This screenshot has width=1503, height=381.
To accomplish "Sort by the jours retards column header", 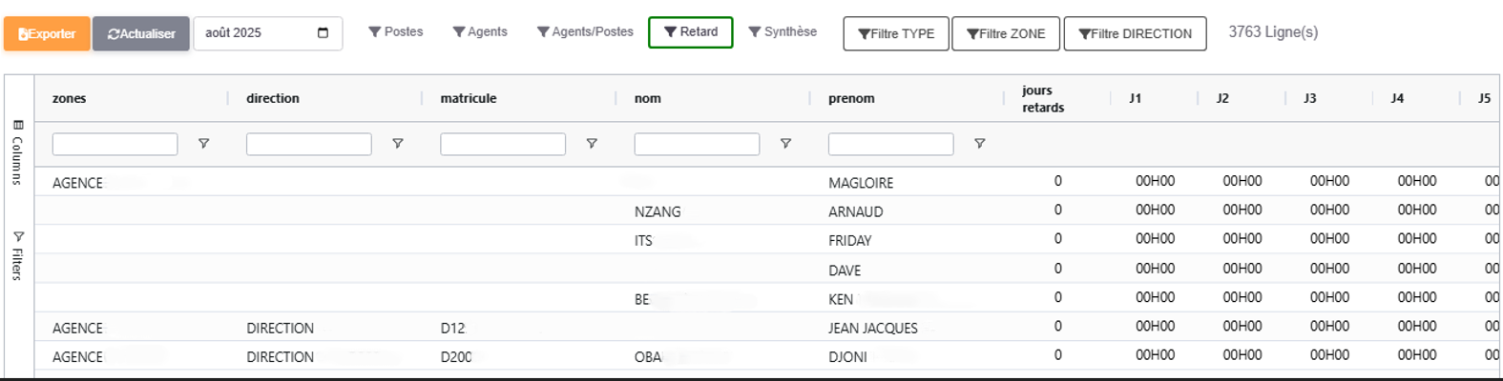I will pos(1042,98).
